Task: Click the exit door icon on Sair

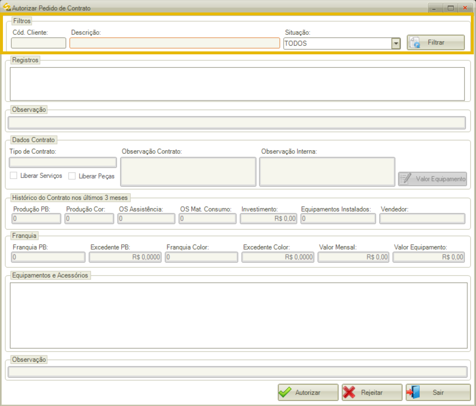Action: [x=414, y=392]
